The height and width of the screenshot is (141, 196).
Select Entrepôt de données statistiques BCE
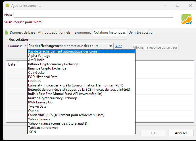[81, 89]
